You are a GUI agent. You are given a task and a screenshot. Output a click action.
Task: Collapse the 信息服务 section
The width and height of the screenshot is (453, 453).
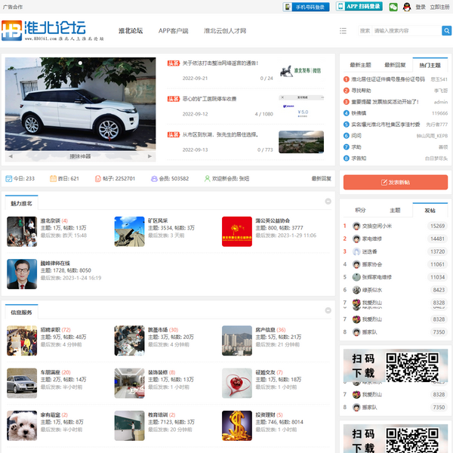[x=328, y=310]
